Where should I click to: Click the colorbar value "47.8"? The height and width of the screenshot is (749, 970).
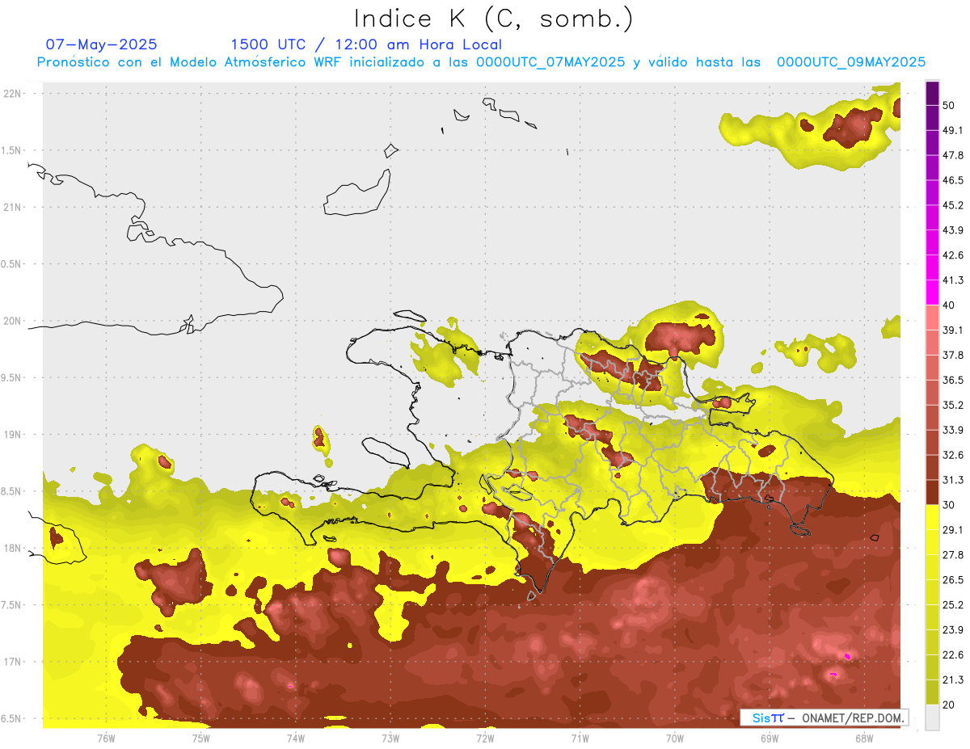click(953, 155)
